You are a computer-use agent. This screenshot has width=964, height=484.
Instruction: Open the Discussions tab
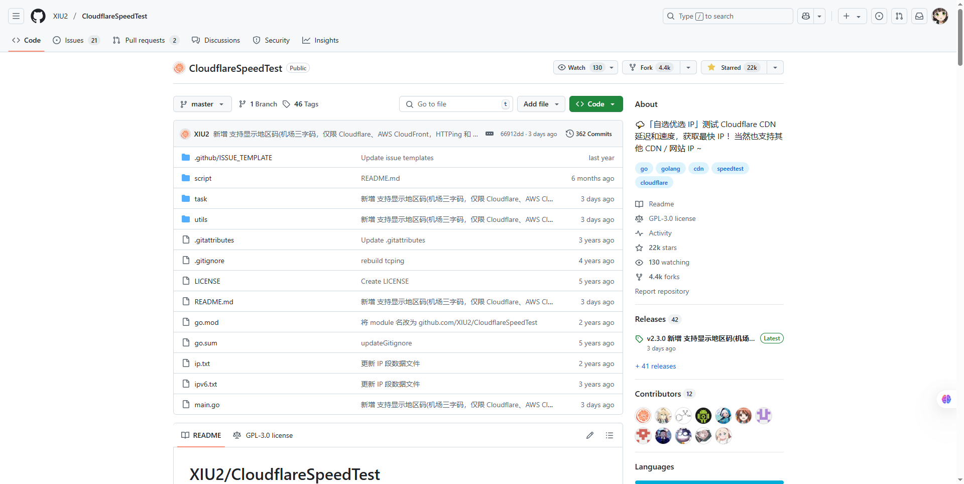pyautogui.click(x=216, y=40)
